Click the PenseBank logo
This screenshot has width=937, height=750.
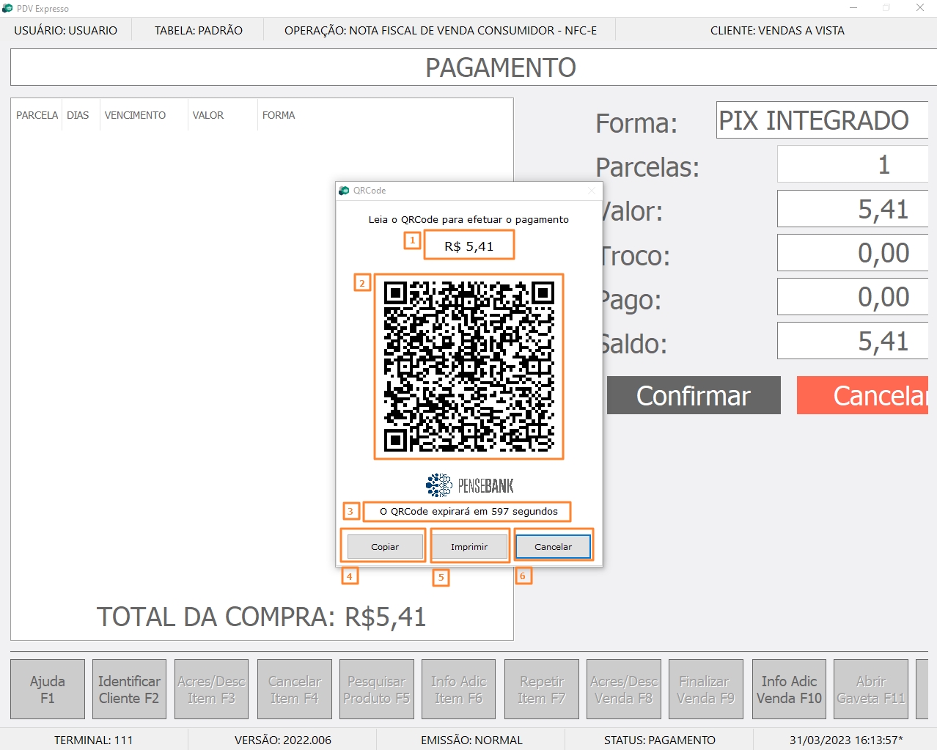(x=469, y=485)
